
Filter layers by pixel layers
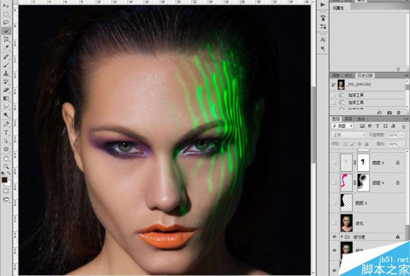[x=362, y=126]
